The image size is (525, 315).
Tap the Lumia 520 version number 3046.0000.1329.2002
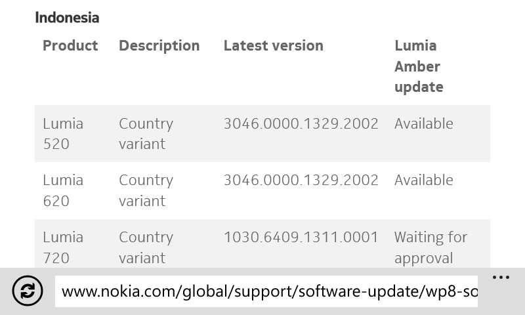pyautogui.click(x=301, y=123)
